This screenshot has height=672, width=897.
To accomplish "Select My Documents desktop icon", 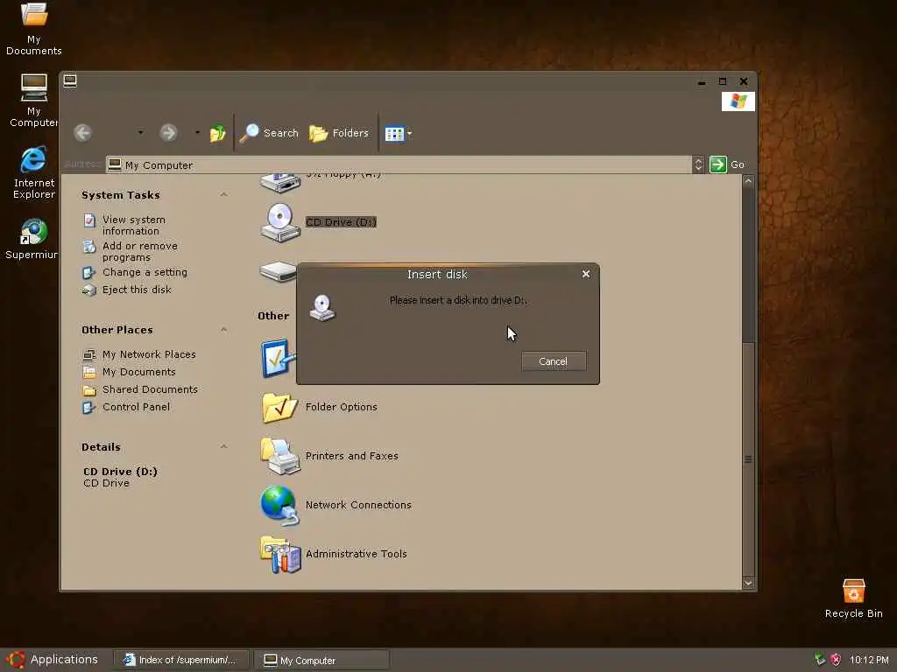I will [x=34, y=29].
